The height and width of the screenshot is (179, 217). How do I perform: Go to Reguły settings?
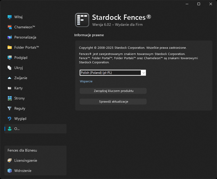pyautogui.click(x=35, y=108)
